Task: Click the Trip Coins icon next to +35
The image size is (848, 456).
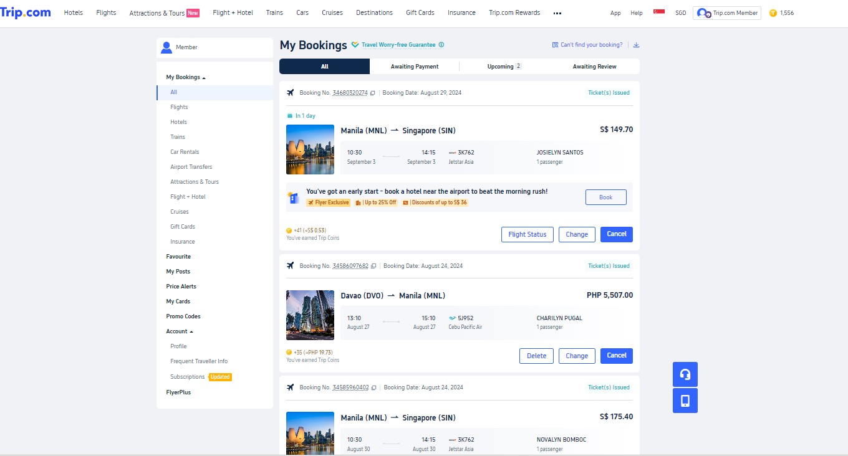Action: coord(289,353)
